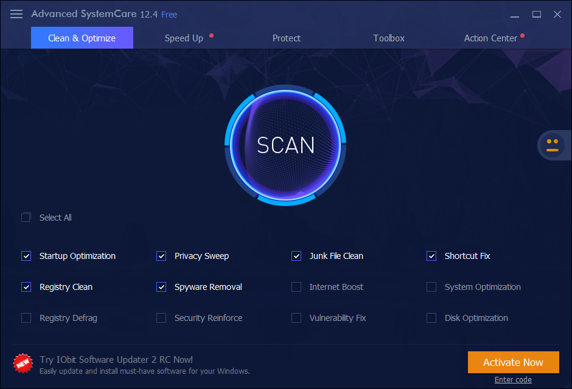Uncheck Shortcut Fix
This screenshot has height=389, width=572.
(431, 256)
